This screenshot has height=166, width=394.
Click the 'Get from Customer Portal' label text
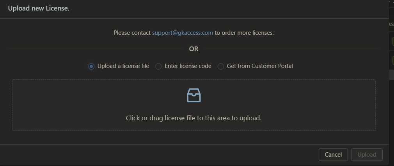pos(260,66)
